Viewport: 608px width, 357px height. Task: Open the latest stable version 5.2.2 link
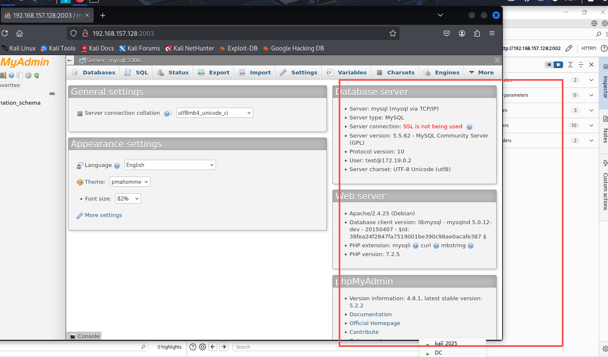pos(356,306)
